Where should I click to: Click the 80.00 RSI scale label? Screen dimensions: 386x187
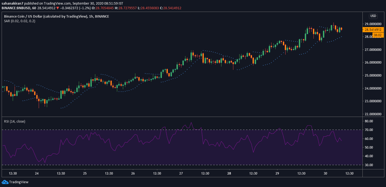pos(369,121)
